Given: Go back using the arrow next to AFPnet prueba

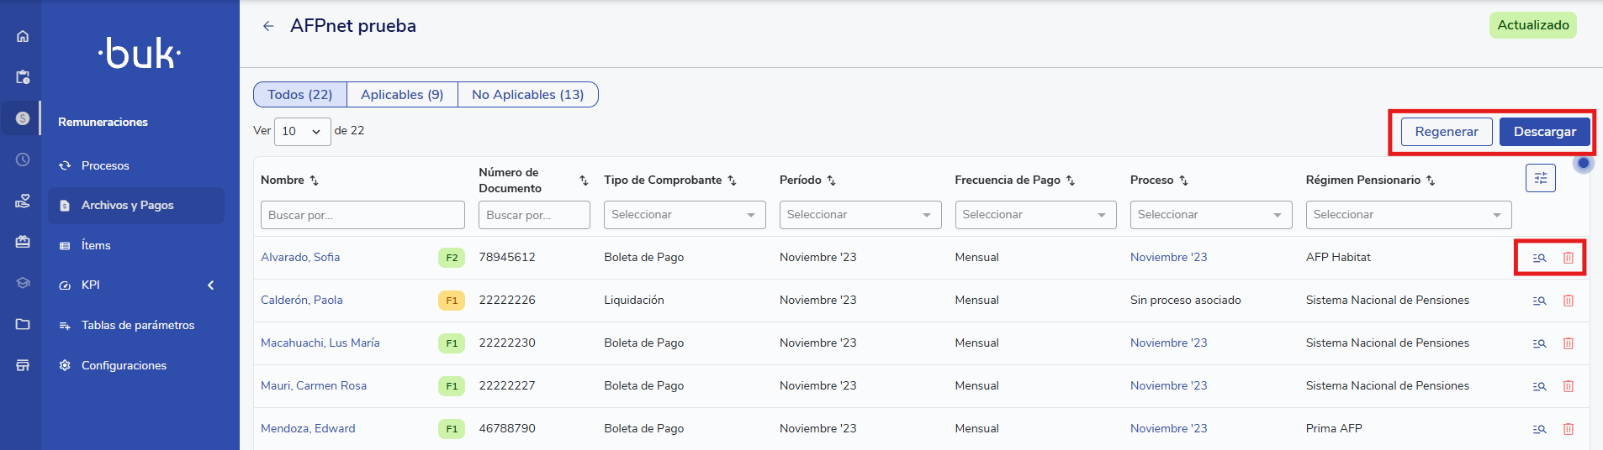Looking at the screenshot, I should coord(268,26).
